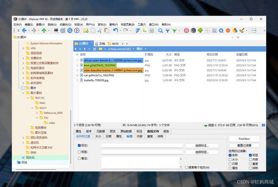Click the Undo arrow icon

click(x=116, y=31)
